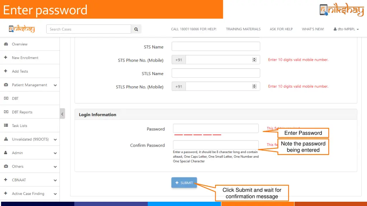Screen dimensions: 367x206
Task: Click the New Enrollment plus icon
Action: [6, 58]
